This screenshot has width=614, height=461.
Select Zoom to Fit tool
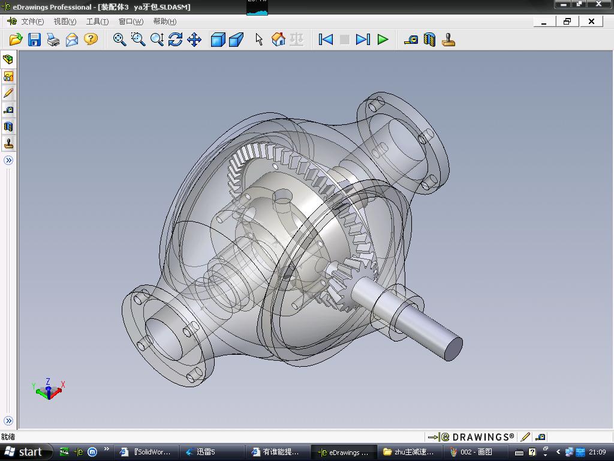click(x=119, y=39)
